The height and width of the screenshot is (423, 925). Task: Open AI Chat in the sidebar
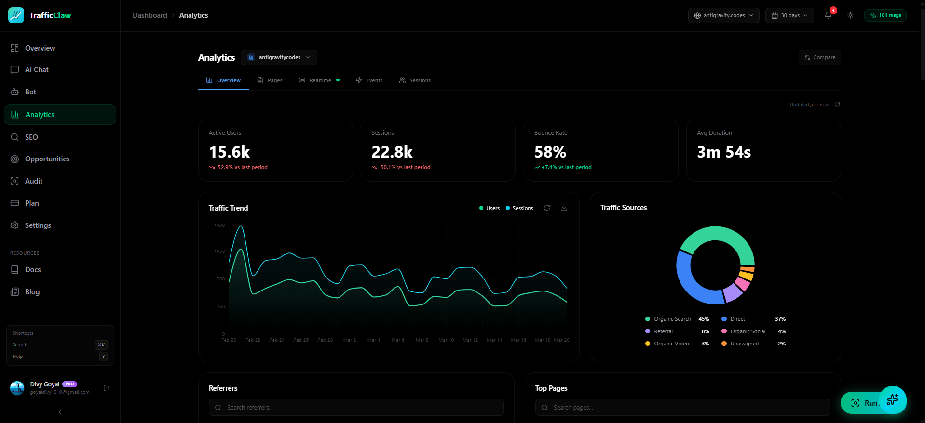[60, 70]
